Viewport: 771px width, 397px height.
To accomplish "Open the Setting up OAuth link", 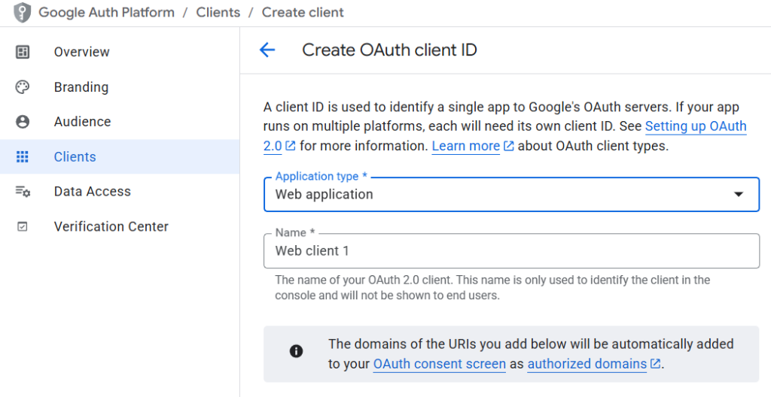I will click(x=696, y=126).
